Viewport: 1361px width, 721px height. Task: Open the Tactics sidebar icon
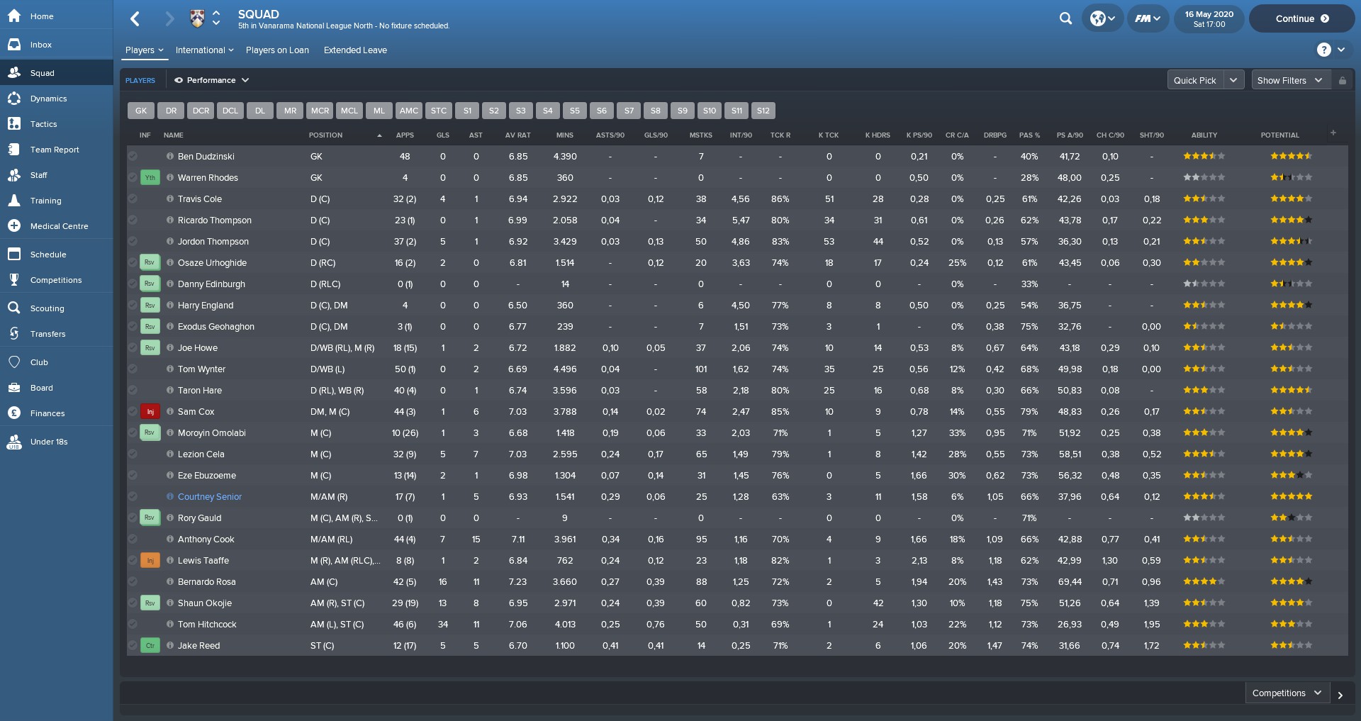[14, 124]
